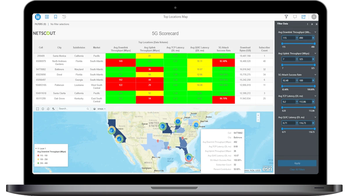
Task: Click the Clear All Filters link
Action: 297,169
